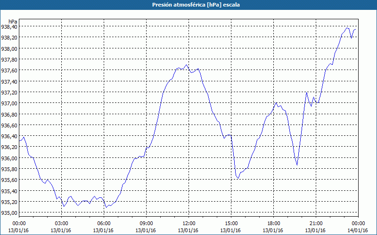377x235 pixels.
Task: Click the 15:00 time axis label
Action: (x=231, y=224)
